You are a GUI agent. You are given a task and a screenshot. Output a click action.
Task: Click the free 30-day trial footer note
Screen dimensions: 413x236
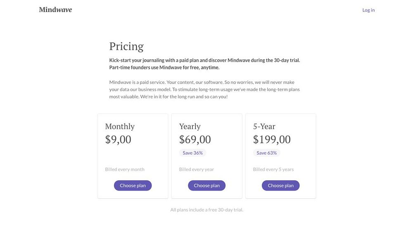206,210
